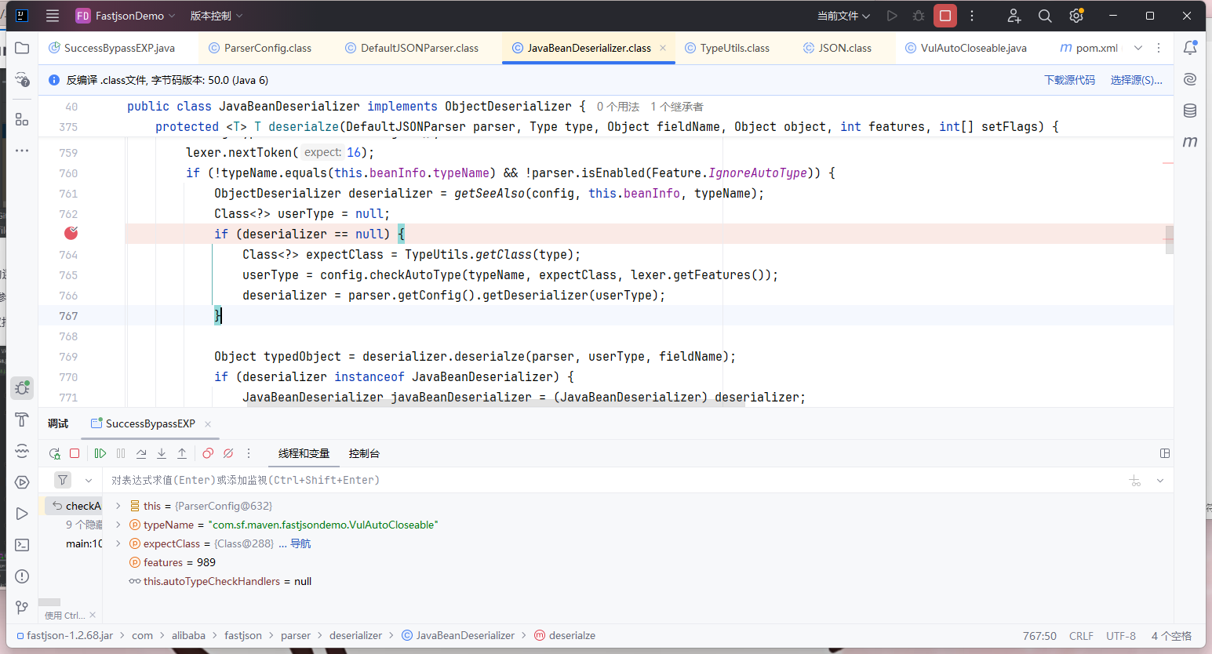Toggle the breakpoint on line 763
This screenshot has height=654, width=1212.
click(x=71, y=233)
